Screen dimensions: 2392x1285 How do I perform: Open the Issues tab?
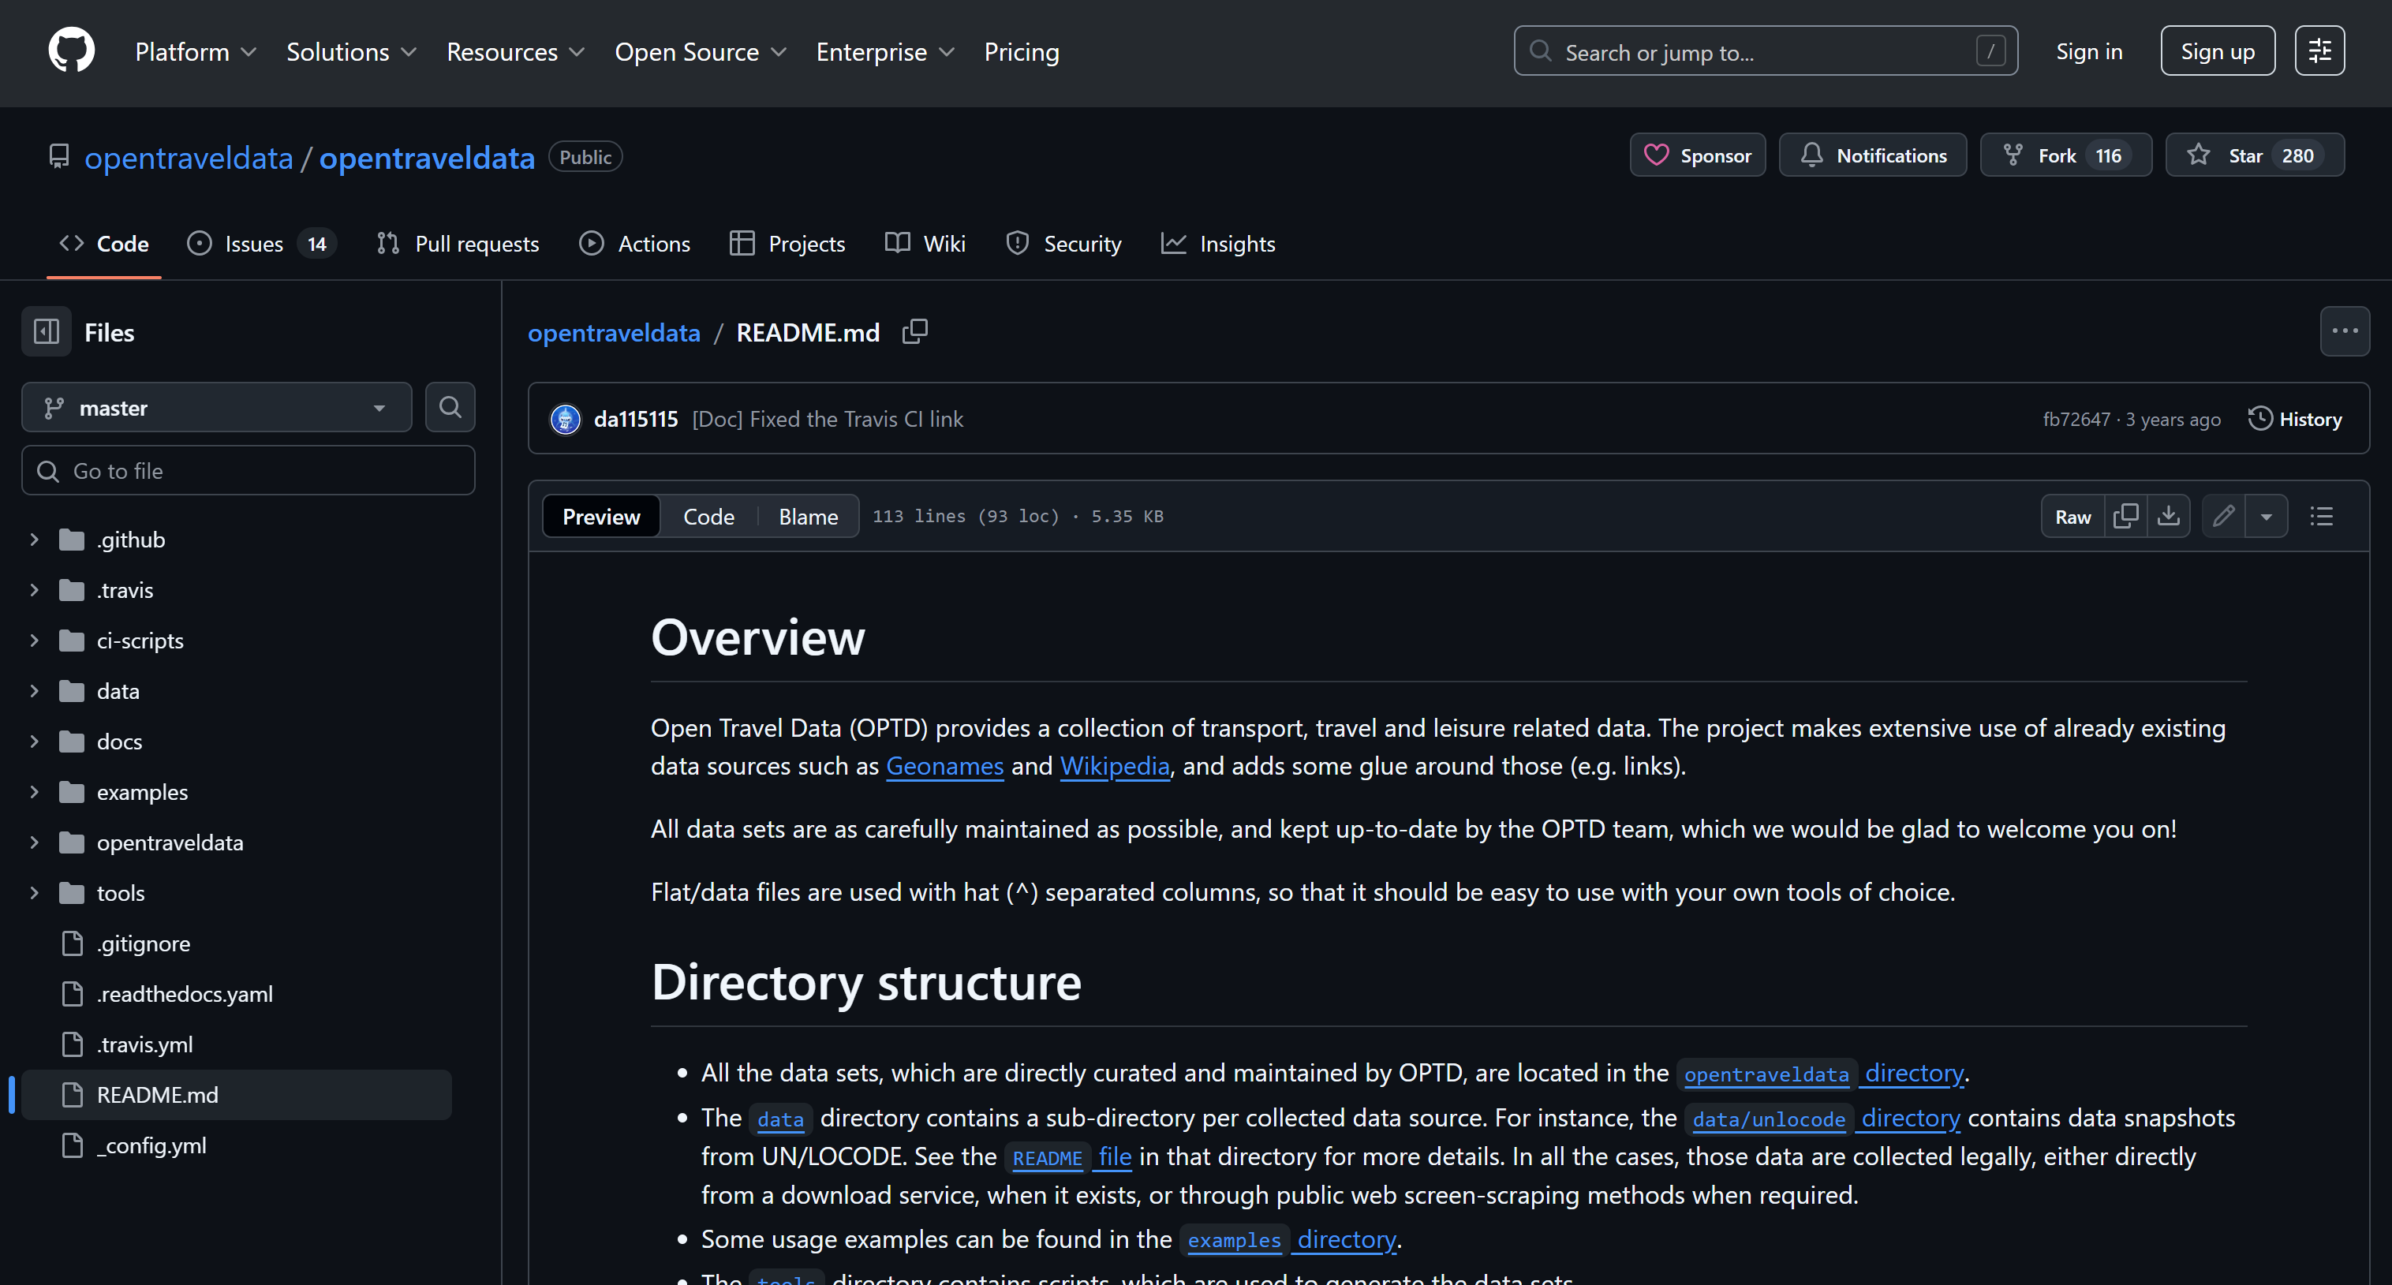click(x=252, y=243)
